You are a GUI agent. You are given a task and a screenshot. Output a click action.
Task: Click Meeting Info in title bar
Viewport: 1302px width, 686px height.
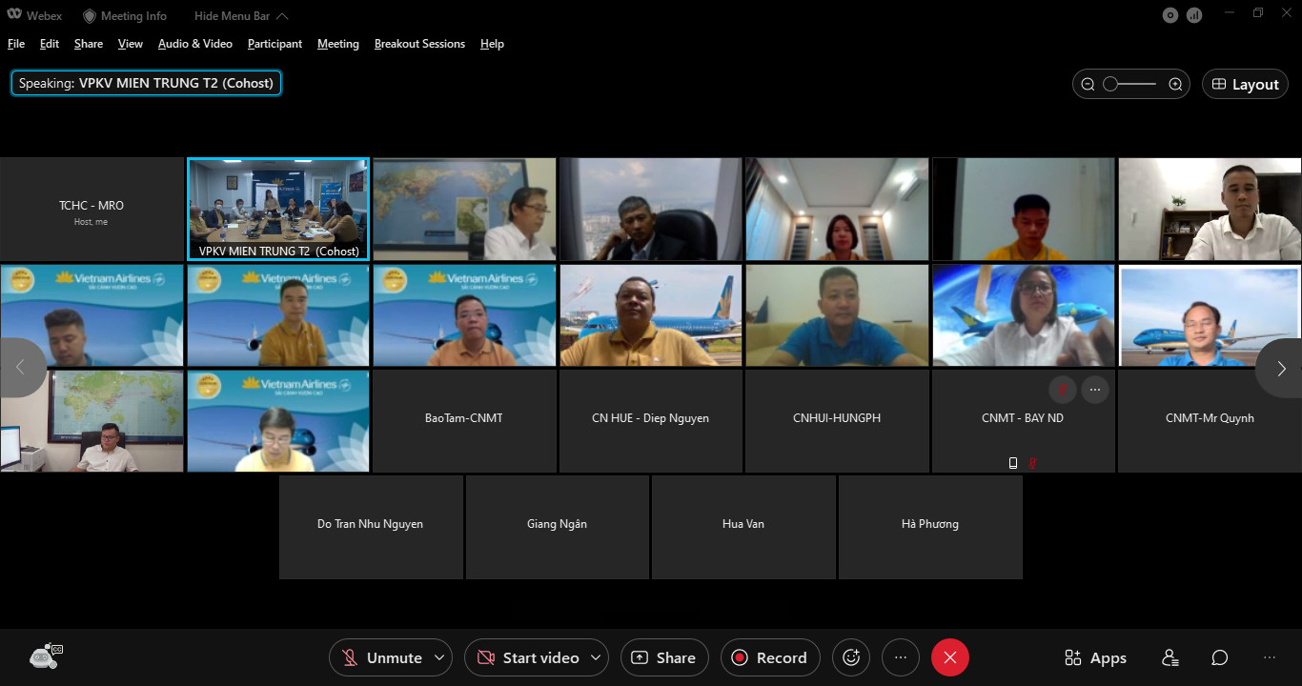[x=125, y=15]
